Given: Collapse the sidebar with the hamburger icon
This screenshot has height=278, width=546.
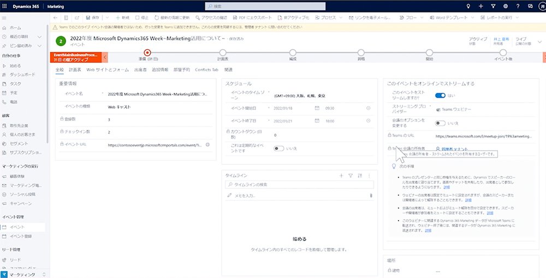Looking at the screenshot, I should point(4,17).
